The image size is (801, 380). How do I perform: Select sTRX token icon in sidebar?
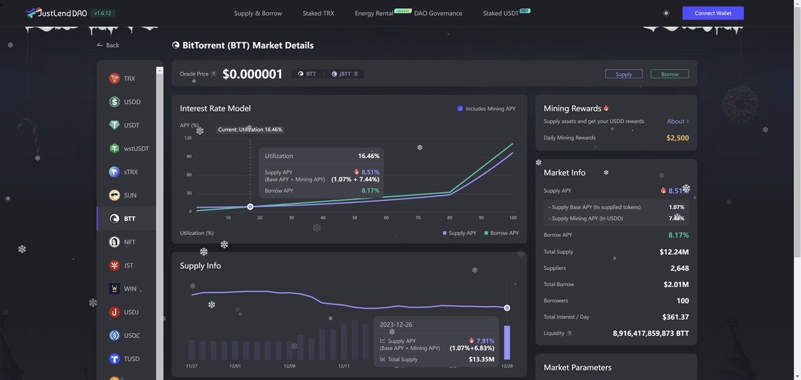click(114, 172)
